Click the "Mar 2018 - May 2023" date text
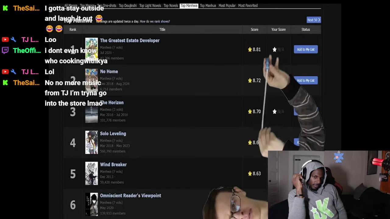390x219 pixels. [x=115, y=146]
